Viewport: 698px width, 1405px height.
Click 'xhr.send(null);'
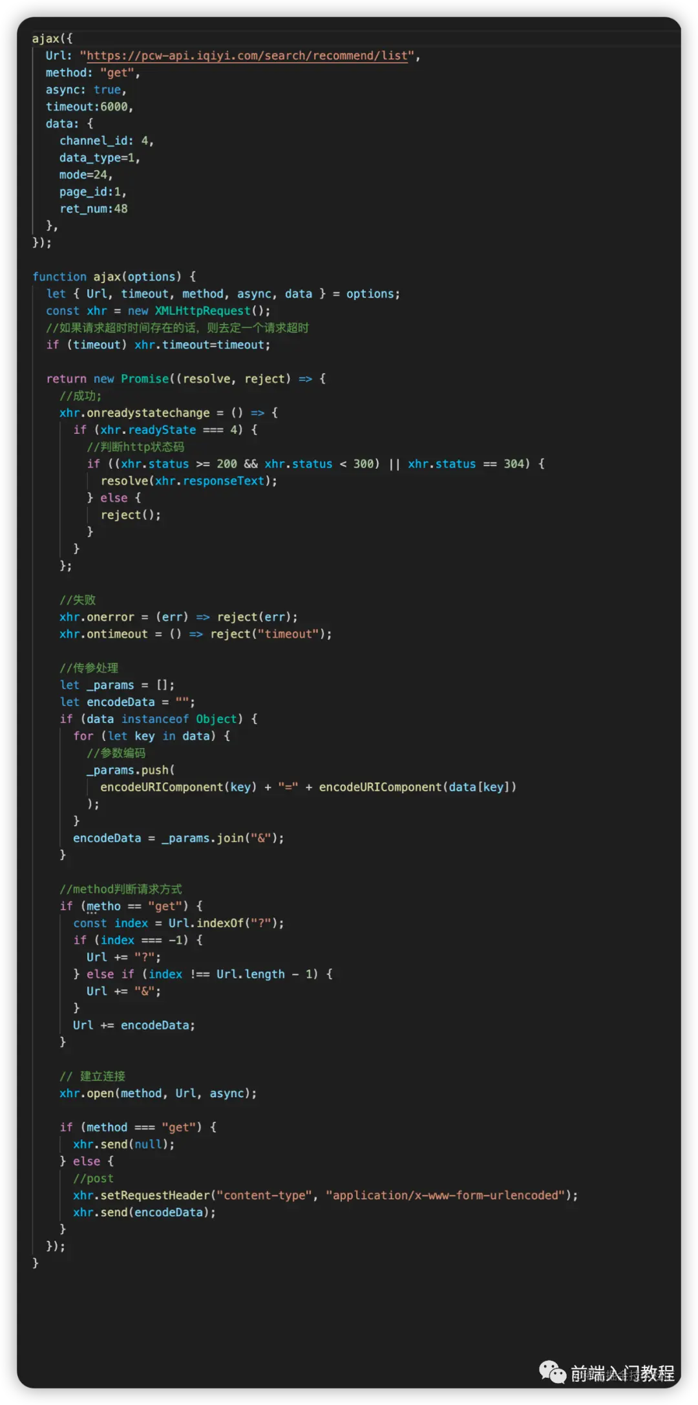[124, 1144]
